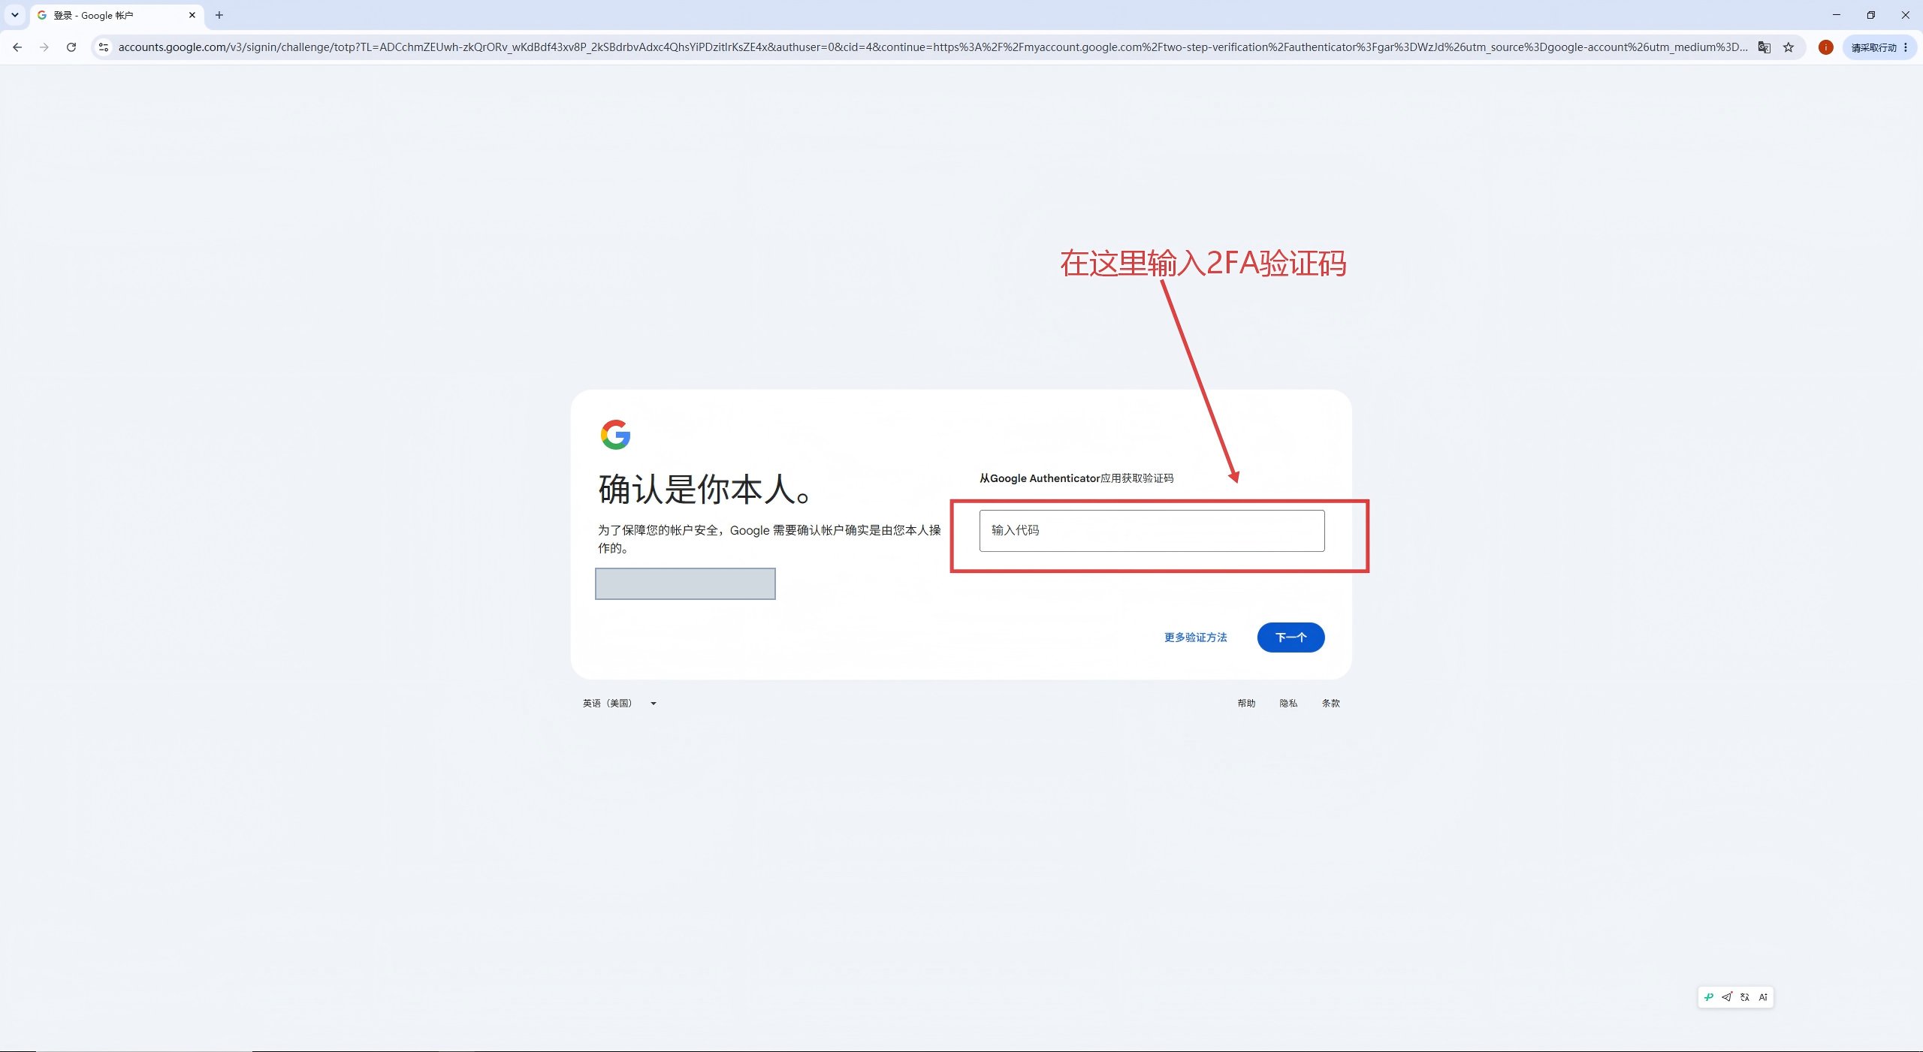Close the Google 帐户 login tab

[192, 15]
